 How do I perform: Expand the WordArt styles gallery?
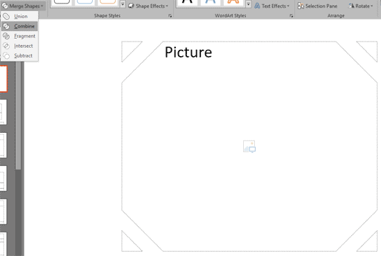248,4
